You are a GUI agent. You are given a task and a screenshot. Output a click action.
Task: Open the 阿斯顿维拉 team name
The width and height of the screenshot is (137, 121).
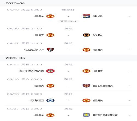(105, 115)
